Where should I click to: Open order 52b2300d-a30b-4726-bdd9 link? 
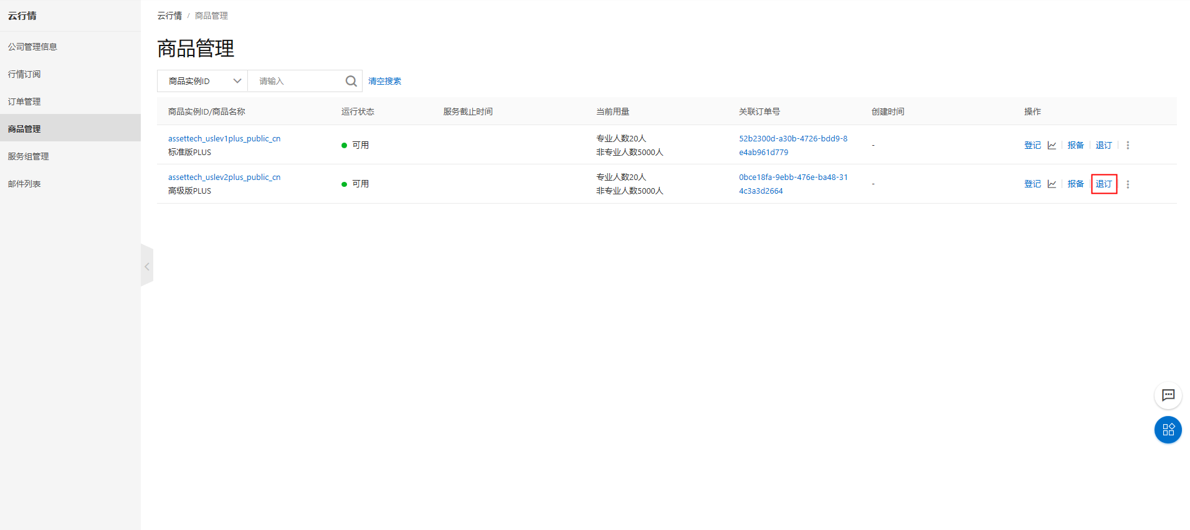tap(793, 145)
